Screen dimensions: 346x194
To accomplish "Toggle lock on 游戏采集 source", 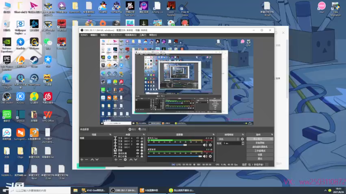I will (142, 153).
